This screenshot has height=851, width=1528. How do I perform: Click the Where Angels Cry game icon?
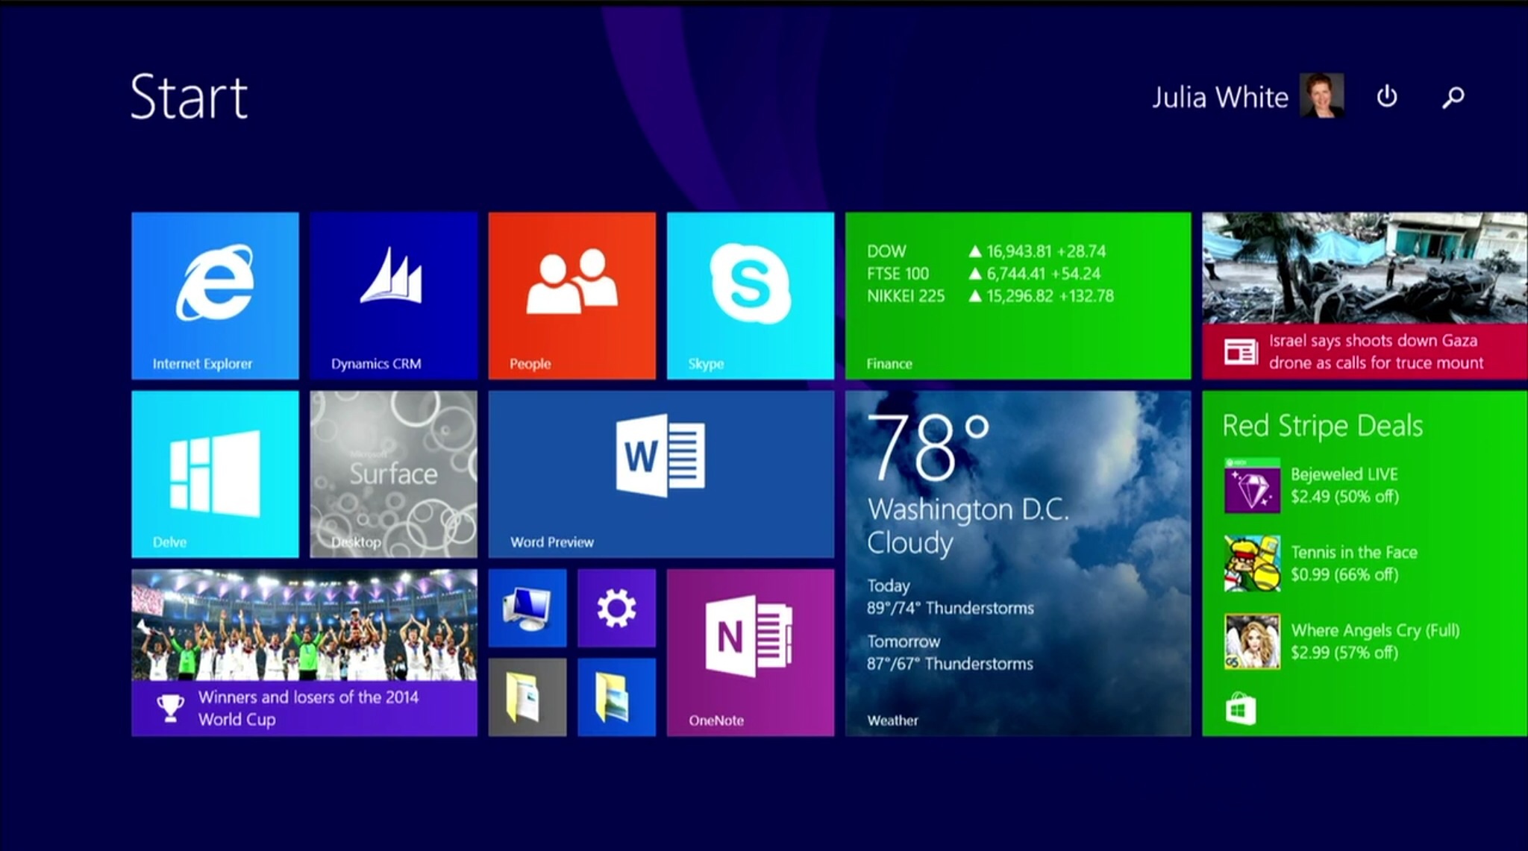point(1252,641)
